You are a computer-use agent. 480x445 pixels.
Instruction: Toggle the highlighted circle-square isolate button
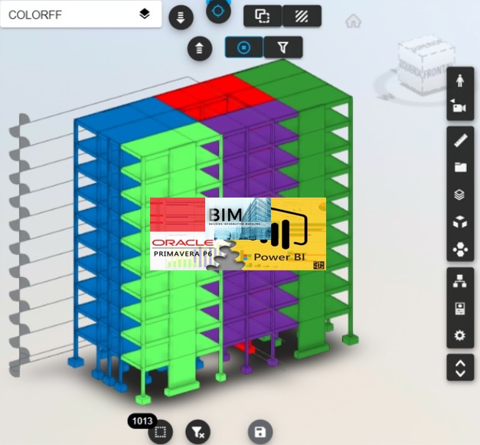[244, 47]
